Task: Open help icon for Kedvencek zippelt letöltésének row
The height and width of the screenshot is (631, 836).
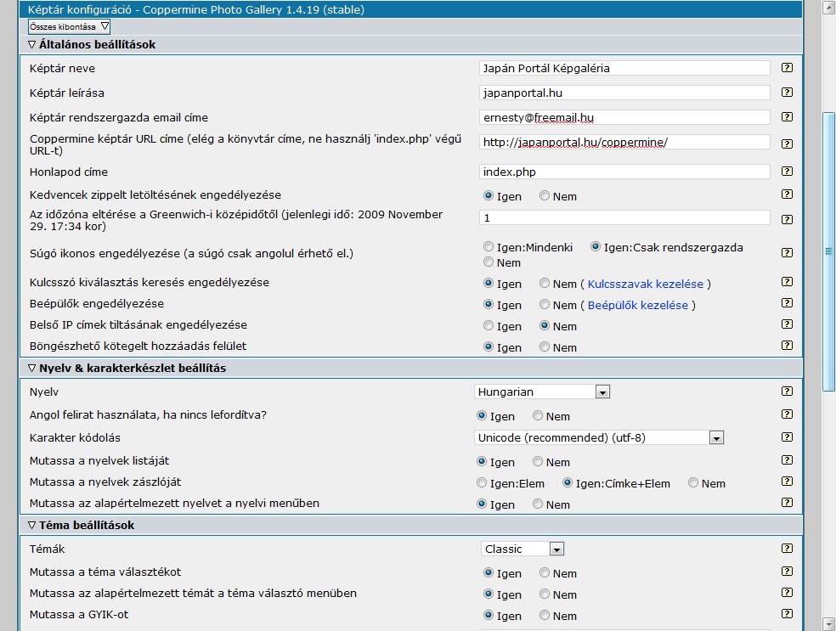Action: tap(787, 194)
